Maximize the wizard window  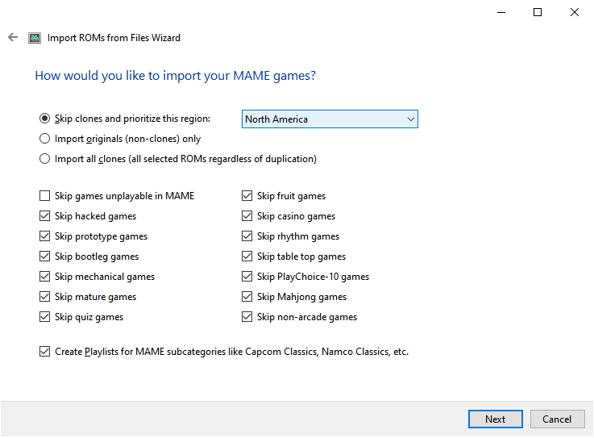(x=537, y=12)
